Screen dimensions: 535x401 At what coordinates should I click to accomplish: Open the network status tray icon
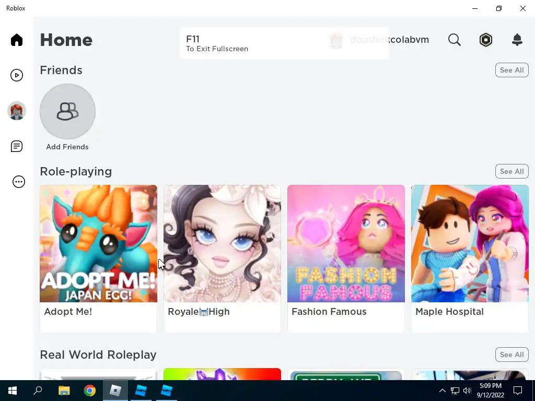pos(455,391)
